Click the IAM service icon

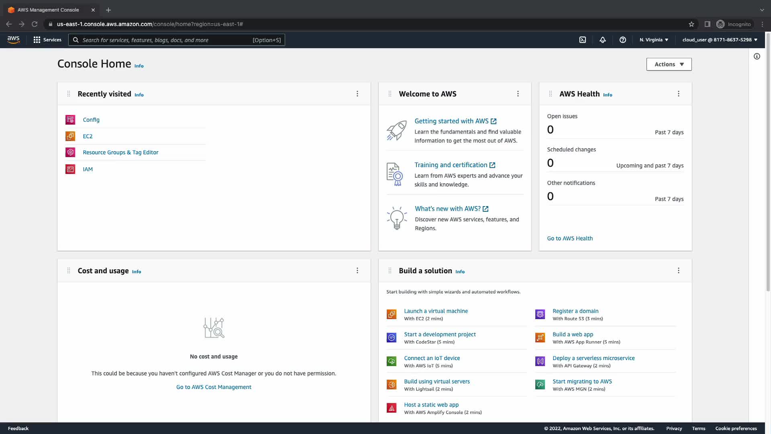pos(70,169)
